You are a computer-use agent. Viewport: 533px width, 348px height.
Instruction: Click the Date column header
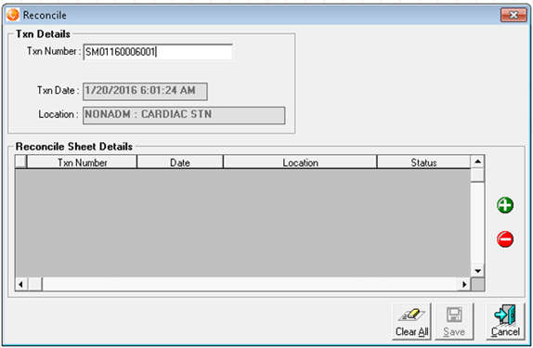pos(180,162)
